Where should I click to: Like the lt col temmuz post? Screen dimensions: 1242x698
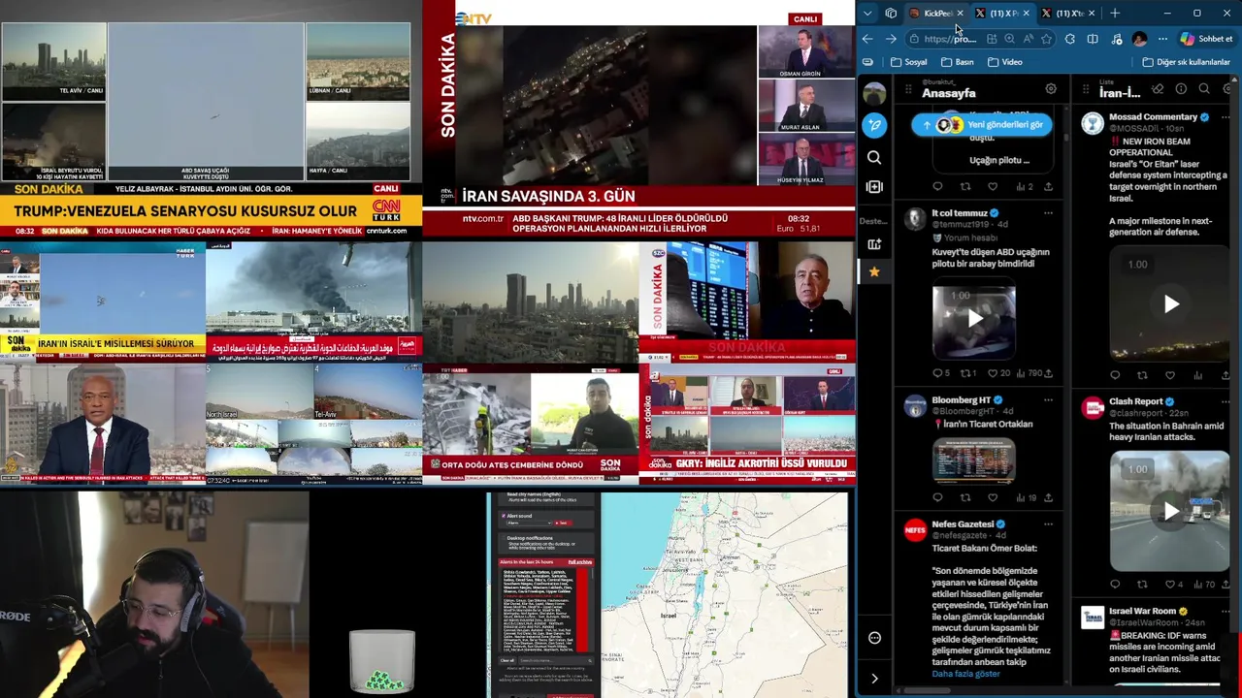coord(993,373)
